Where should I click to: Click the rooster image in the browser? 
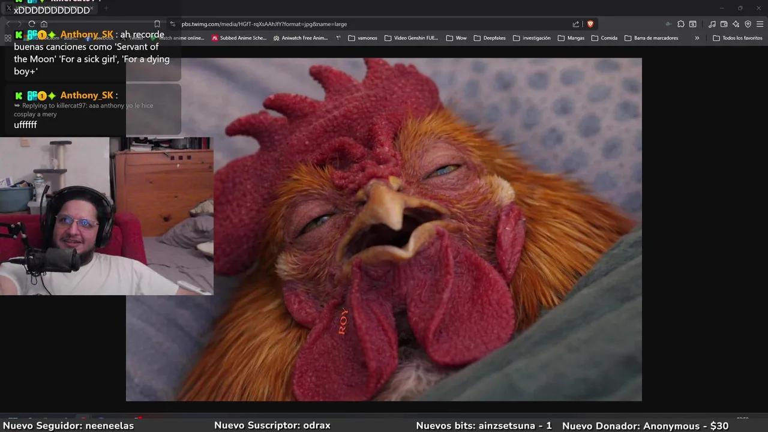[384, 229]
